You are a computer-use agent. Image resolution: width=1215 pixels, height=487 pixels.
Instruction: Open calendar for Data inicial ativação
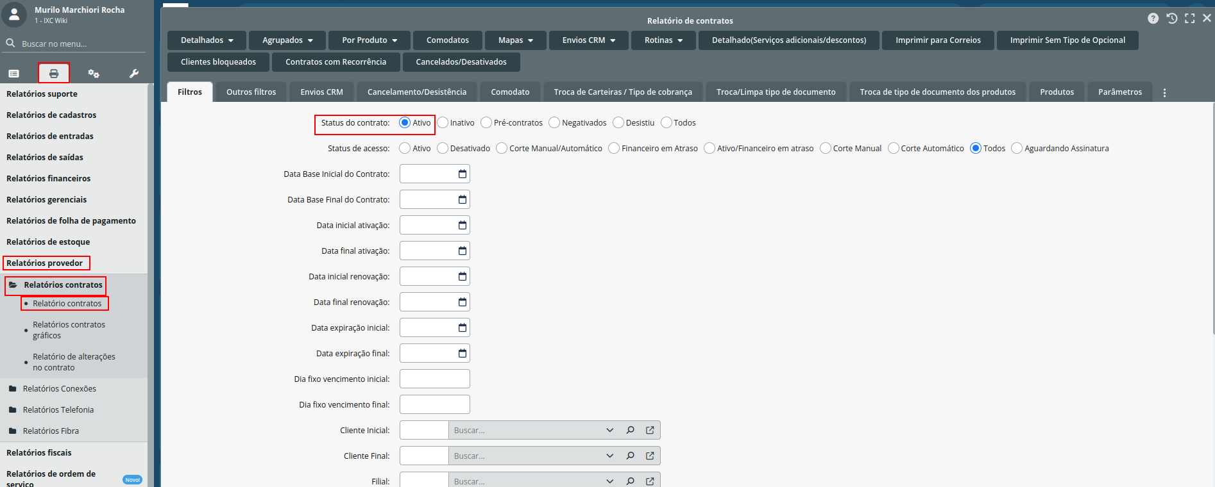click(463, 225)
